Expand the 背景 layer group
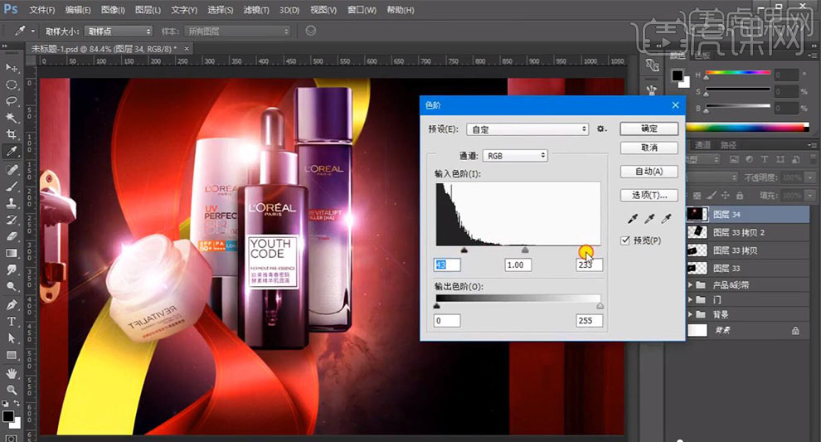The image size is (821, 442). [x=691, y=314]
